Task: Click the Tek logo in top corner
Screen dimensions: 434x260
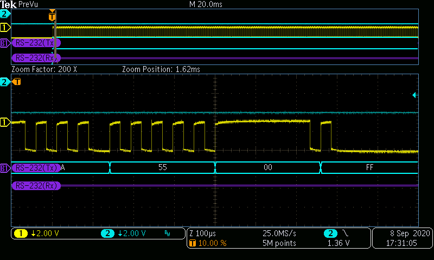Action: 9,4
